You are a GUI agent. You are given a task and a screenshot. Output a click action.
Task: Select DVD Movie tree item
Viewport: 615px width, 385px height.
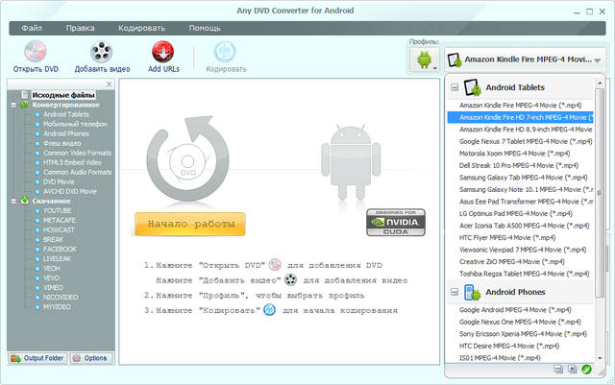[x=59, y=181]
